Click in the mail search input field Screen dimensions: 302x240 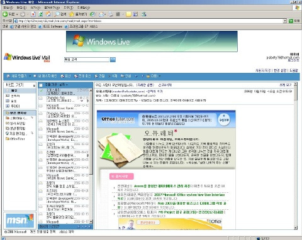[87, 60]
